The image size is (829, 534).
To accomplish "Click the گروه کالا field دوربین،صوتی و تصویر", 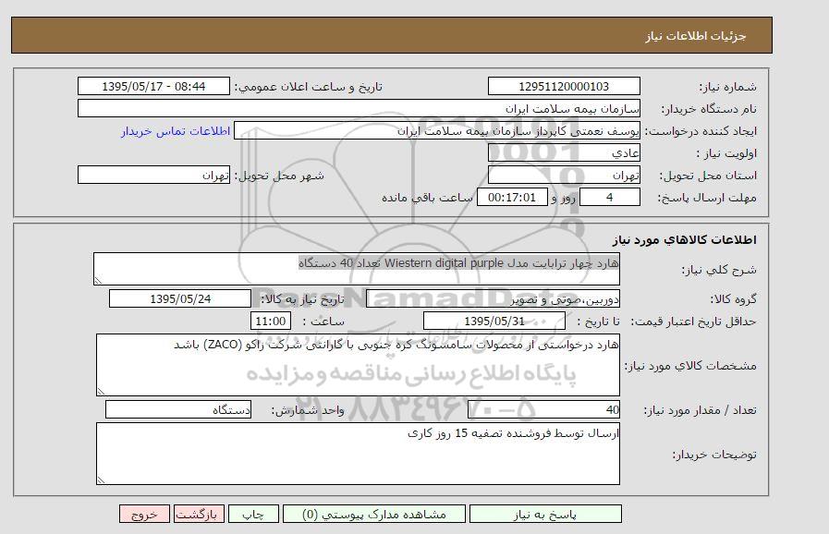I will tap(493, 298).
